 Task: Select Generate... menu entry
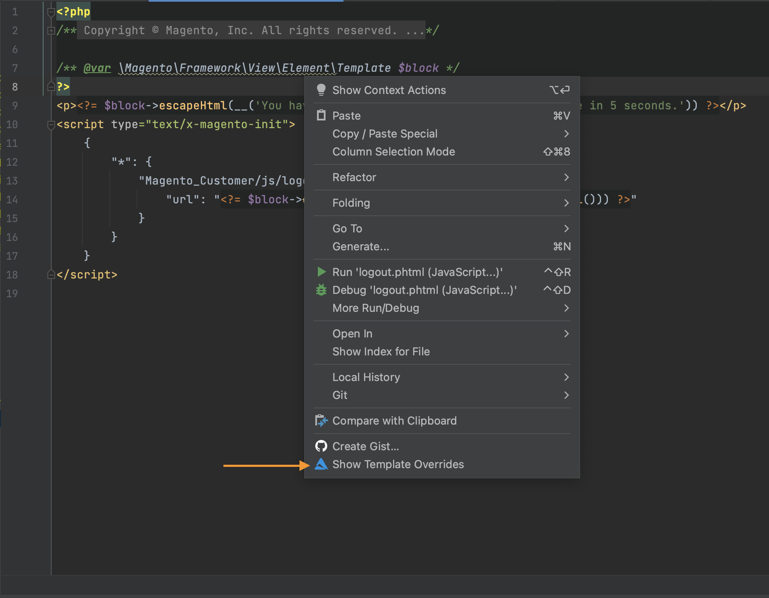(x=442, y=246)
